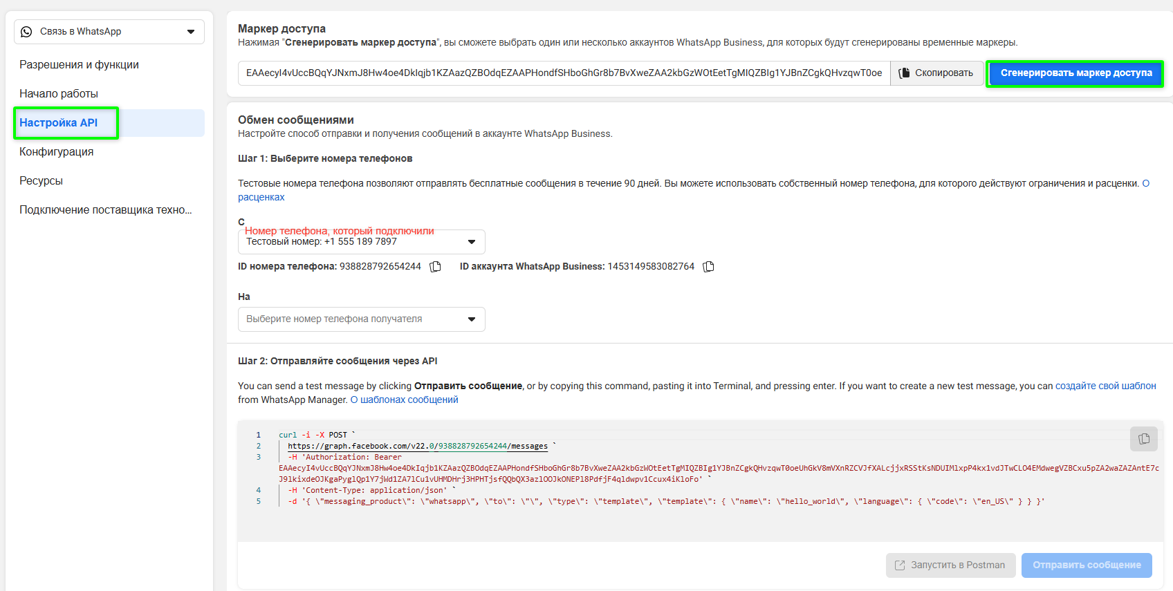Click copy icon in the code block
Screen dimensions: 1173x591
(x=1143, y=439)
